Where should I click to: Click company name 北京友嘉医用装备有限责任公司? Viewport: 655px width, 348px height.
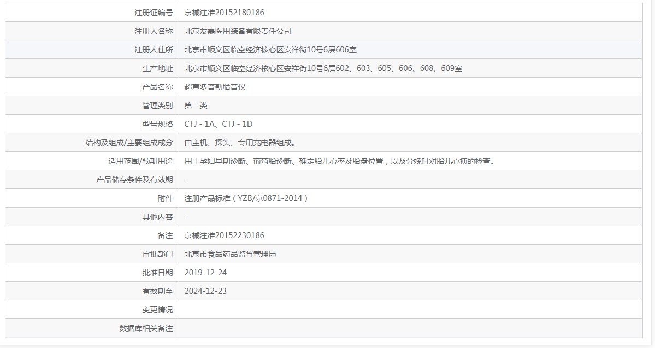point(238,31)
